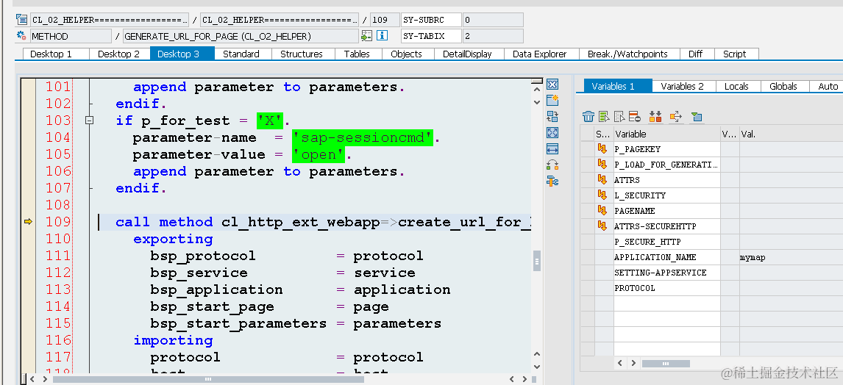
Task: Click the METHOD field
Action: (x=71, y=36)
